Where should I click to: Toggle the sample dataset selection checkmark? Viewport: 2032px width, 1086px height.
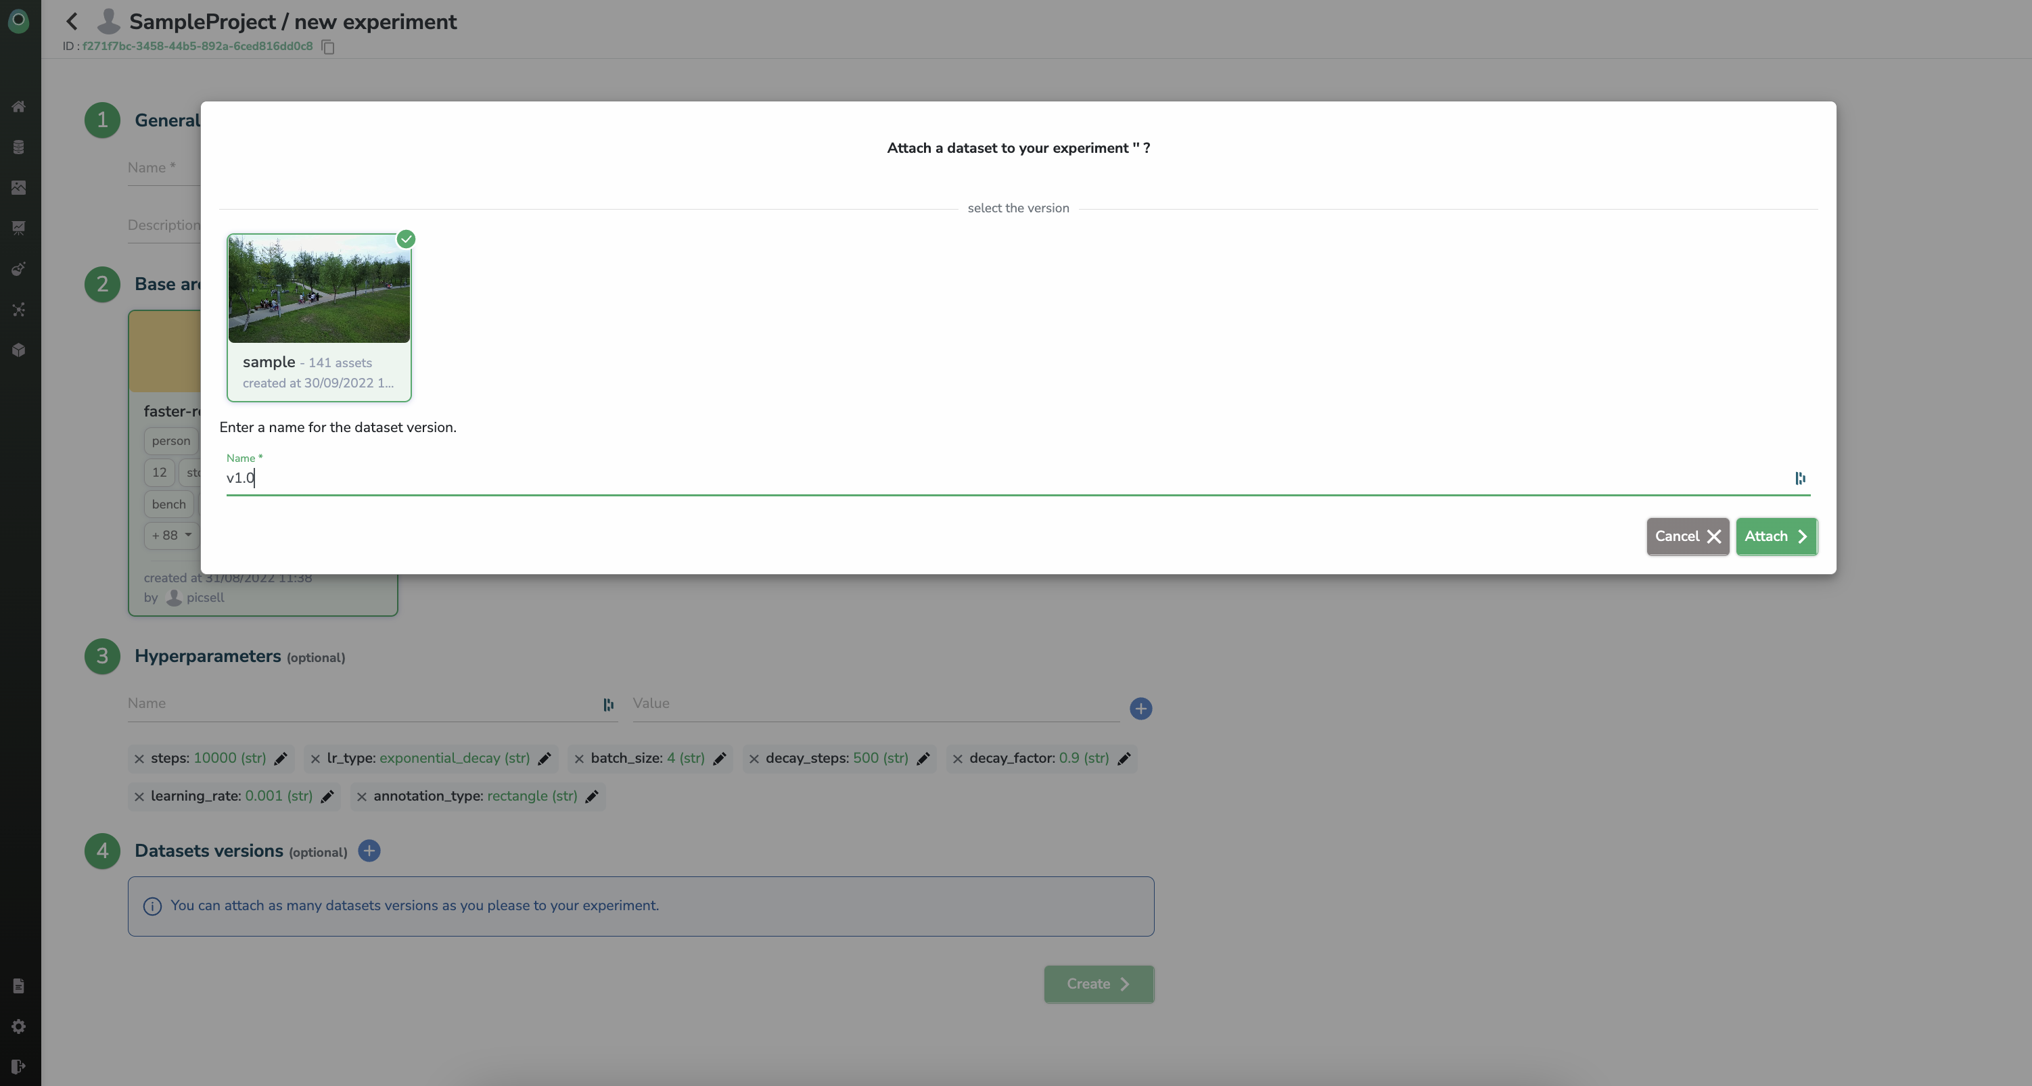pyautogui.click(x=405, y=239)
